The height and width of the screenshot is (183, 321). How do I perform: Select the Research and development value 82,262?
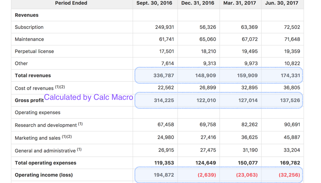coord(250,125)
